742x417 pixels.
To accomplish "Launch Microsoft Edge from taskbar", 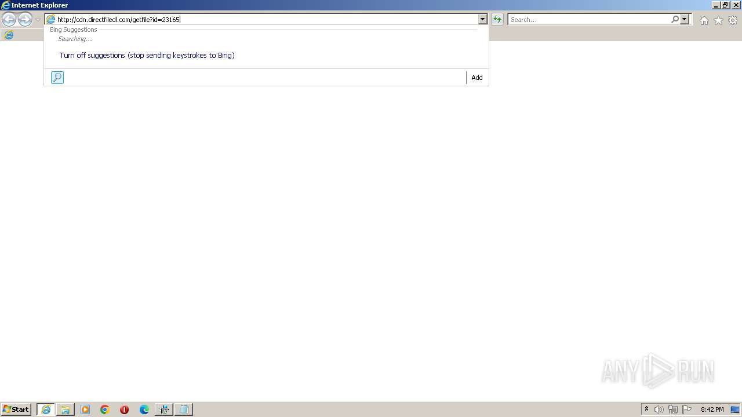I will tap(144, 409).
